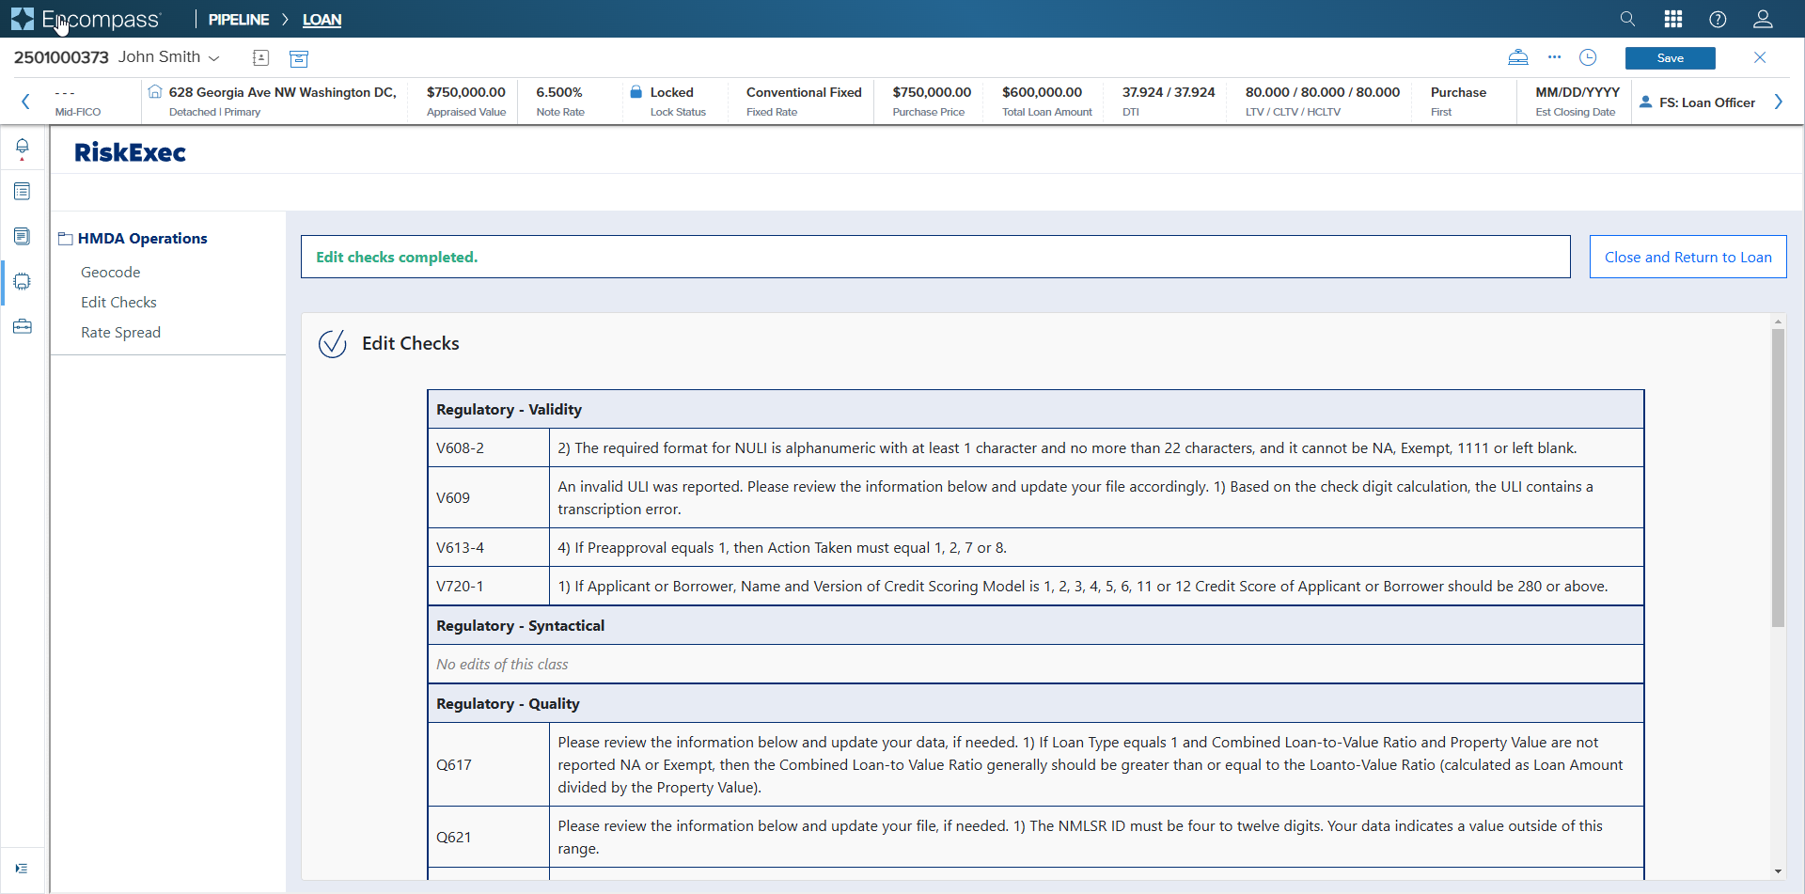This screenshot has width=1805, height=894.
Task: Click the Edit Checks checkmark icon
Action: 333,344
